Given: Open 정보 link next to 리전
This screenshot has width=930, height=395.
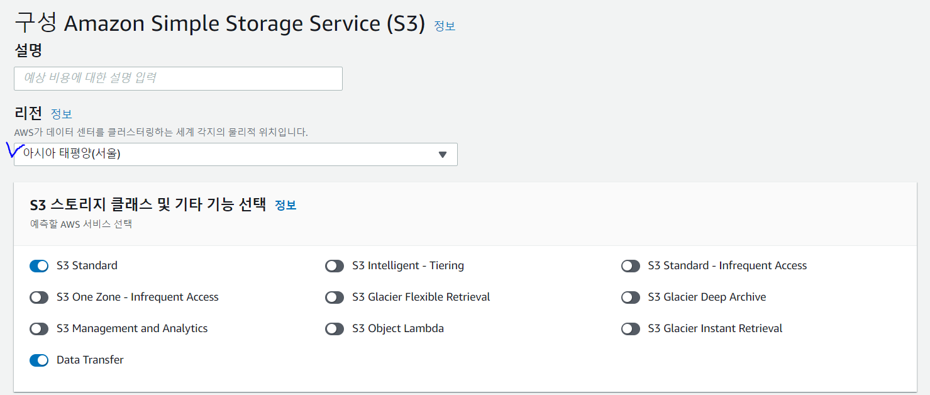Looking at the screenshot, I should click(x=62, y=114).
